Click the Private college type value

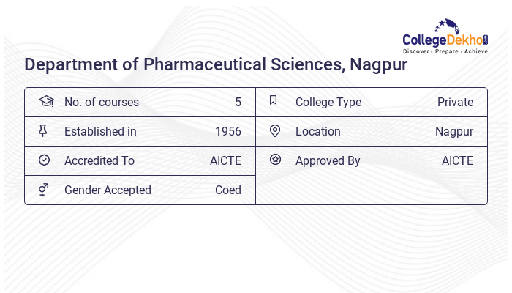[x=455, y=102]
